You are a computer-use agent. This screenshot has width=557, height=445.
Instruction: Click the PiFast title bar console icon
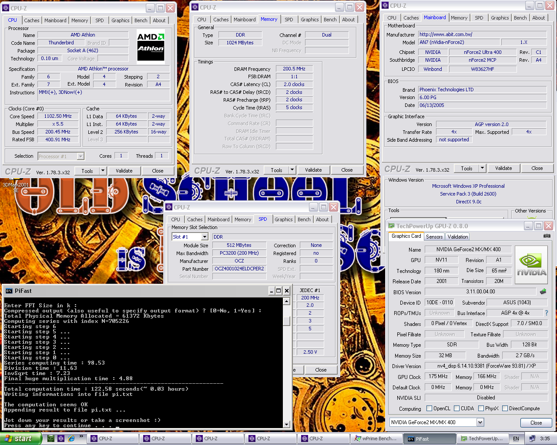pos(9,291)
